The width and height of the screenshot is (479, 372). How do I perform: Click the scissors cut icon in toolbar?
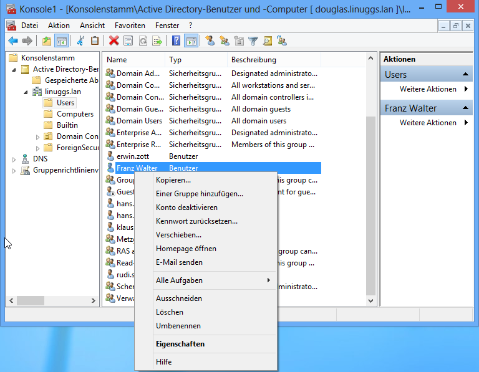[80, 41]
